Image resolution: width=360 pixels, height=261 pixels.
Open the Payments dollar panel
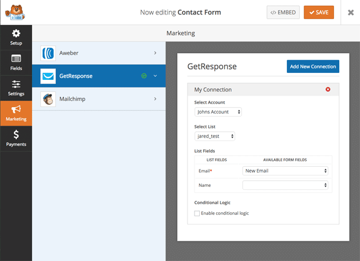[16, 139]
